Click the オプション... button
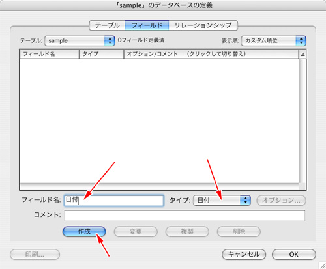 pos(281,200)
